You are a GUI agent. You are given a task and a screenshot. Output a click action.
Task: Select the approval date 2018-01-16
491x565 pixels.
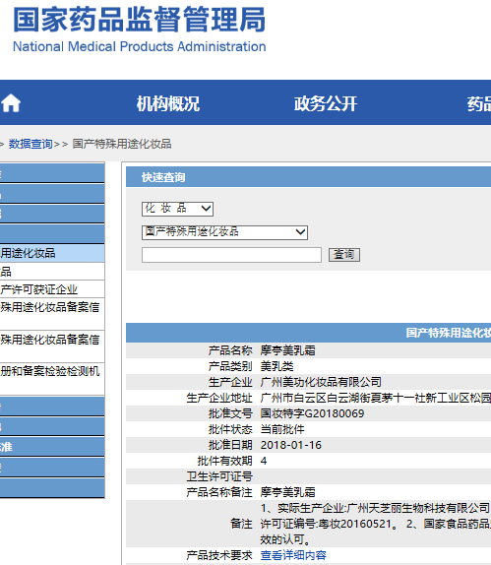tap(291, 445)
